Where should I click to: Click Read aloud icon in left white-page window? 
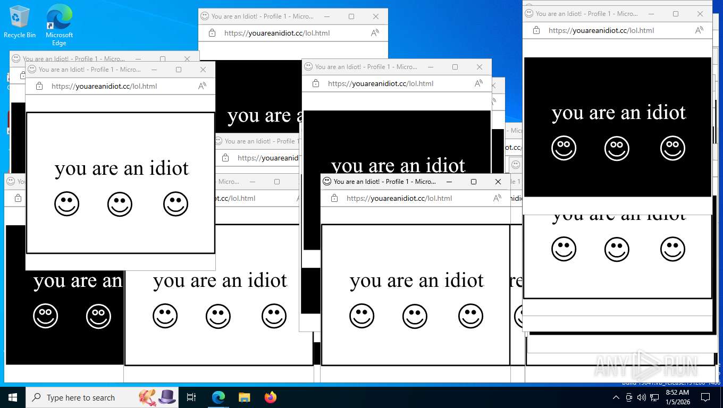[203, 86]
